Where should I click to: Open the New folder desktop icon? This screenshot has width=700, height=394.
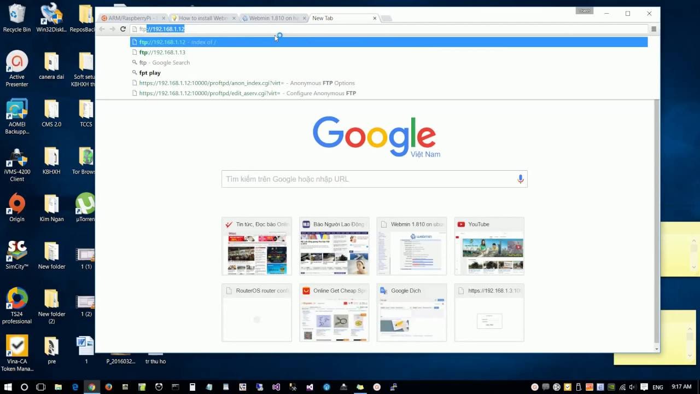click(x=51, y=256)
